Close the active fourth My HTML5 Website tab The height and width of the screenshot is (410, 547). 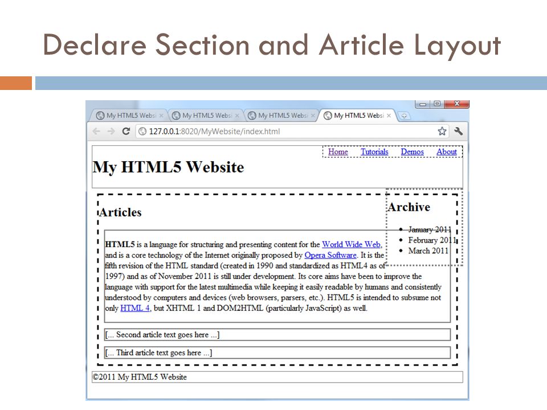pos(389,116)
